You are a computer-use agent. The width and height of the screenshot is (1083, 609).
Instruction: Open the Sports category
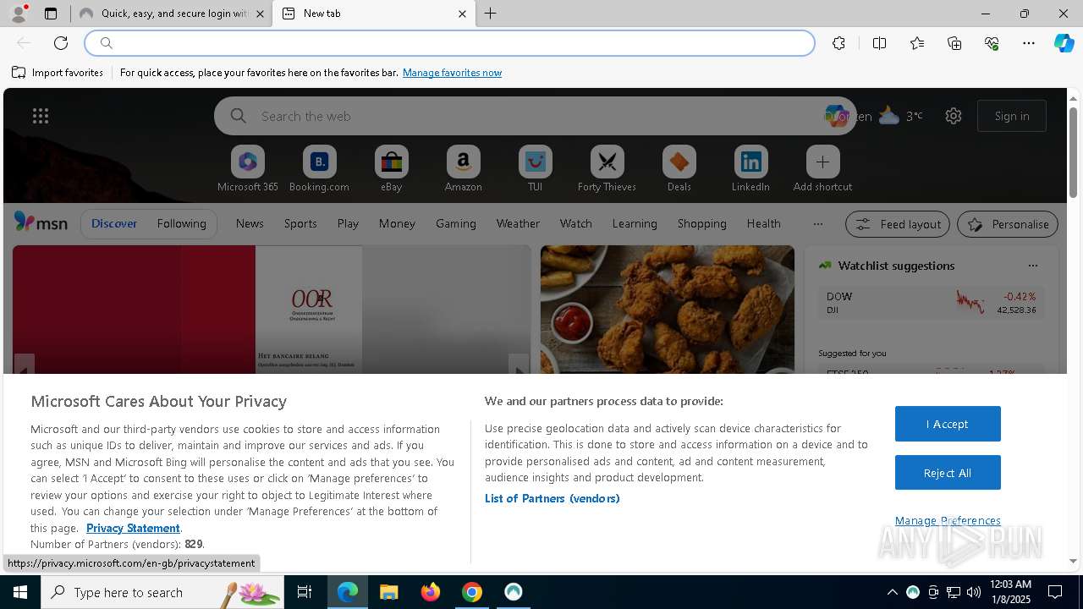pyautogui.click(x=300, y=223)
